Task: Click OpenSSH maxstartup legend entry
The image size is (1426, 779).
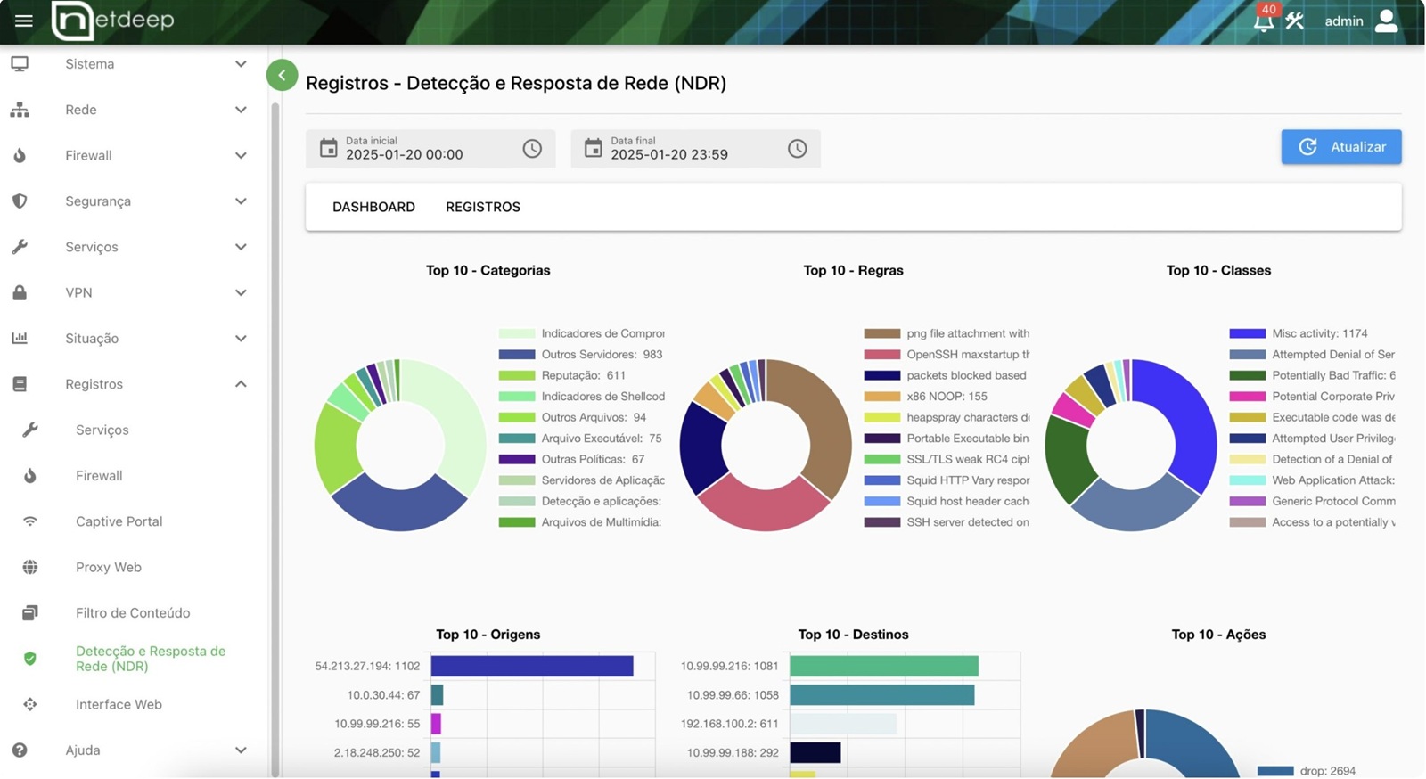Action: pos(947,355)
